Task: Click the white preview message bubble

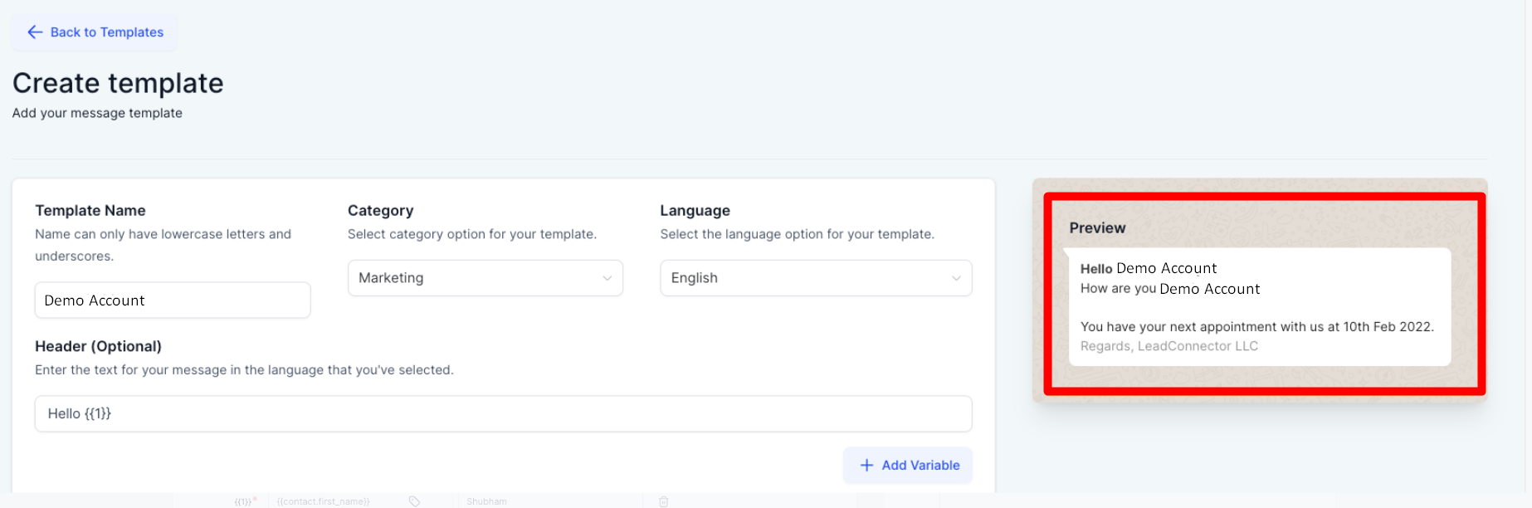Action: pyautogui.click(x=1259, y=307)
